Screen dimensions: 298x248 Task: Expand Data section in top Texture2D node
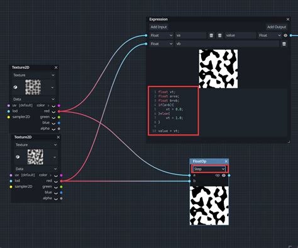[33, 99]
